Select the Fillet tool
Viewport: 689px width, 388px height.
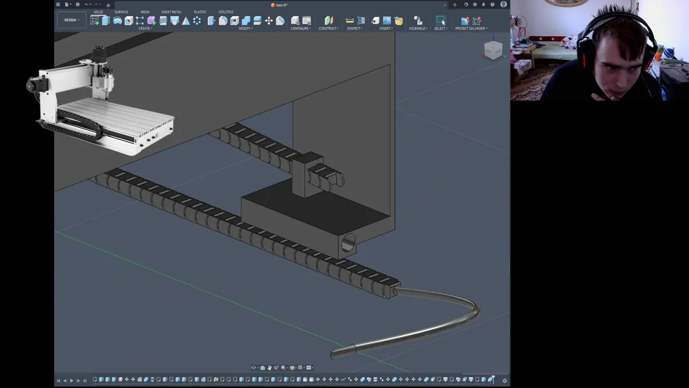coord(223,20)
